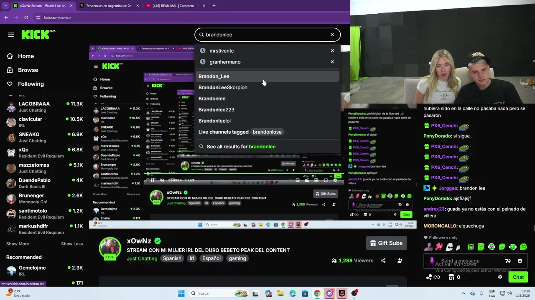Image resolution: width=535 pixels, height=300 pixels.
Task: Open LACOBRAAA channel in sidebar
Action: click(x=44, y=107)
